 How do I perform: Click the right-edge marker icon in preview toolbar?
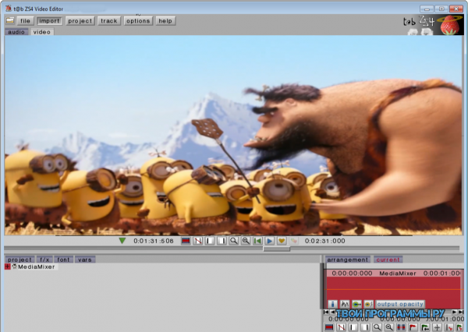[x=222, y=241]
